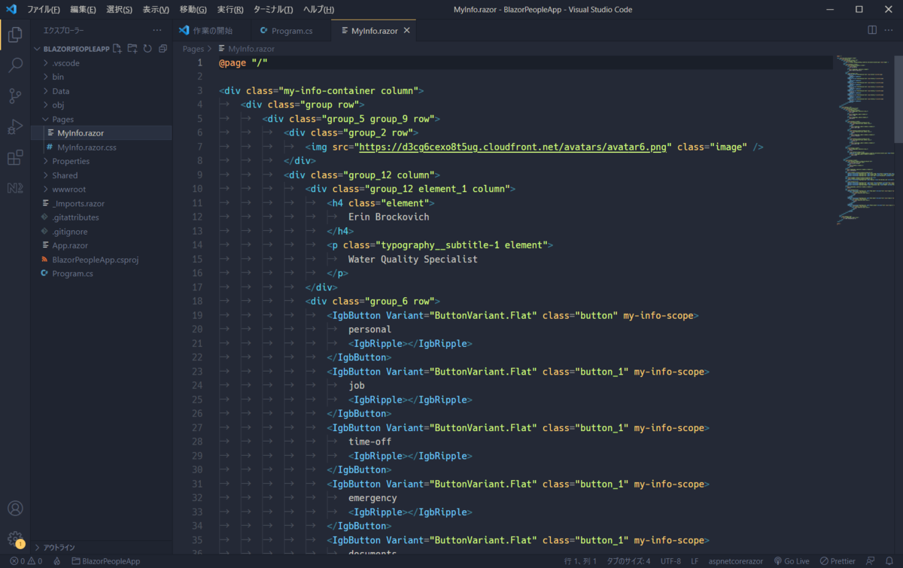Open the 移動(G) menu
Viewport: 903px width, 568px height.
tap(193, 10)
